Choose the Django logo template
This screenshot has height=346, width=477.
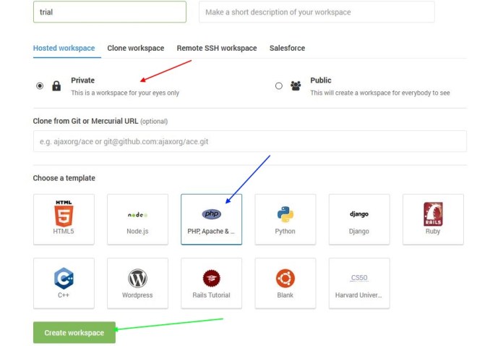click(359, 214)
